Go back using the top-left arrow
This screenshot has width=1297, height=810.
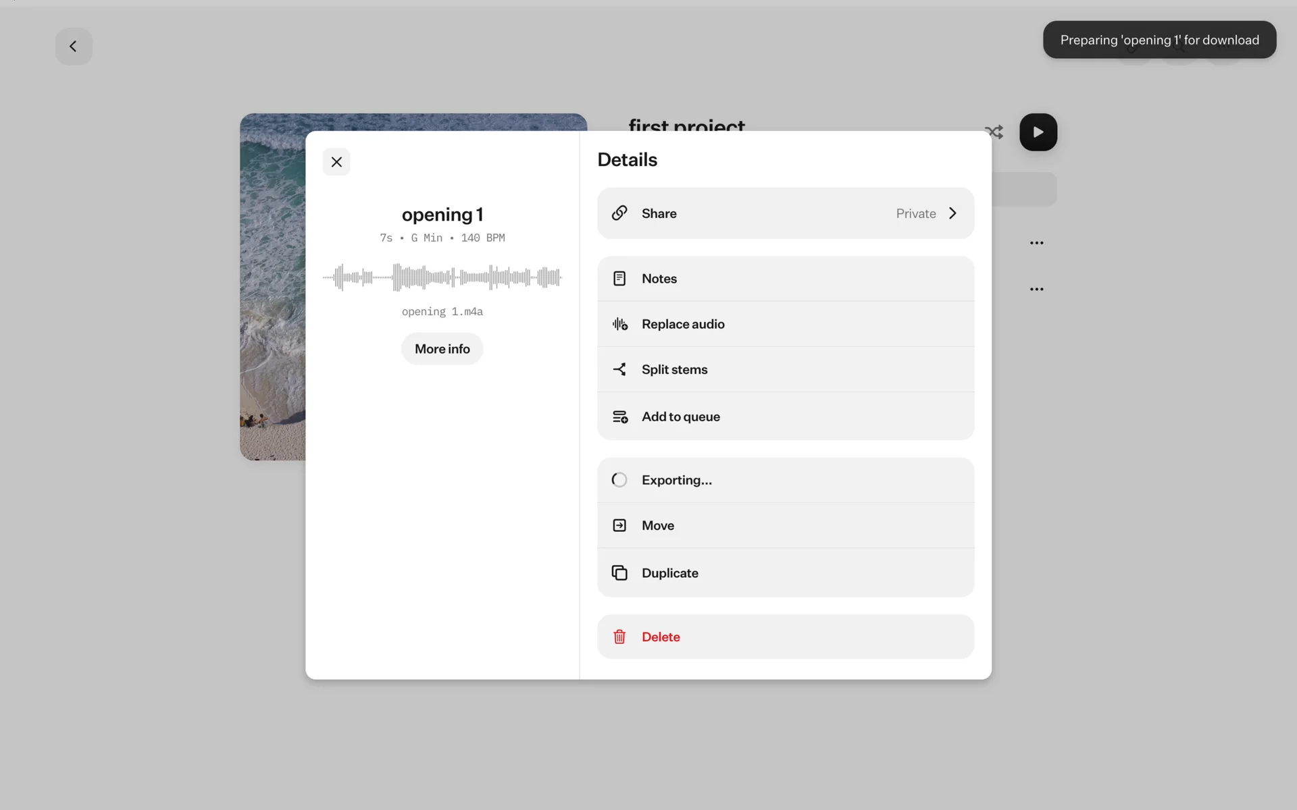click(74, 47)
